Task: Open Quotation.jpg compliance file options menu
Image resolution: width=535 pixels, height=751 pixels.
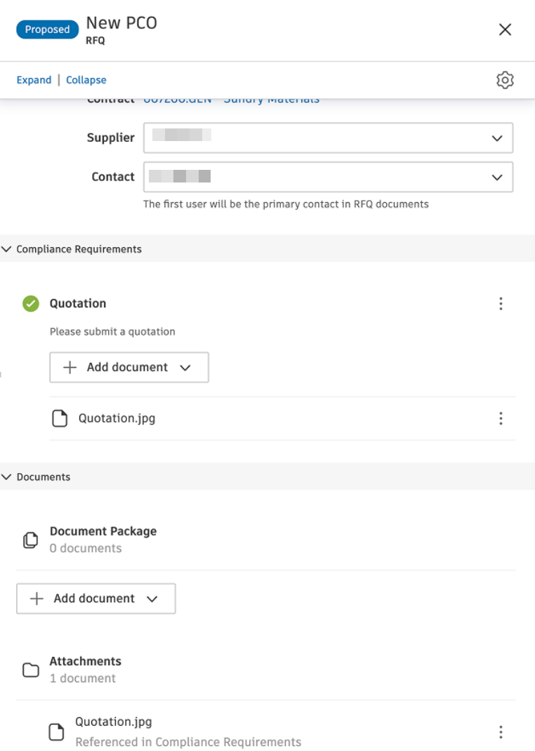Action: pyautogui.click(x=501, y=418)
